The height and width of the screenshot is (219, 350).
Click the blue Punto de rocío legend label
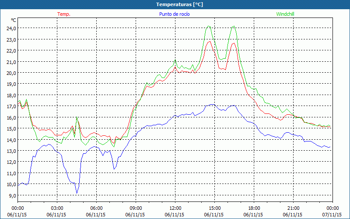(x=174, y=14)
